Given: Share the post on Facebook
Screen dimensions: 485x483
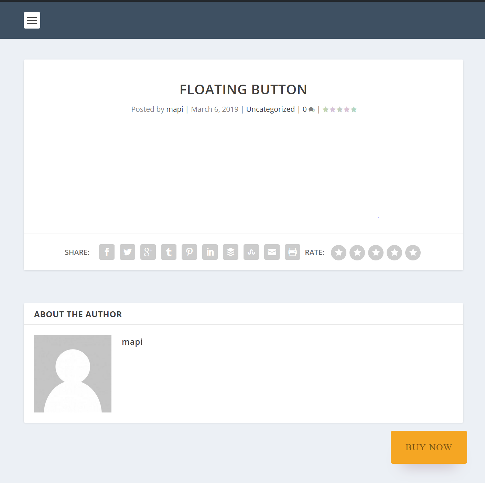Looking at the screenshot, I should point(107,252).
